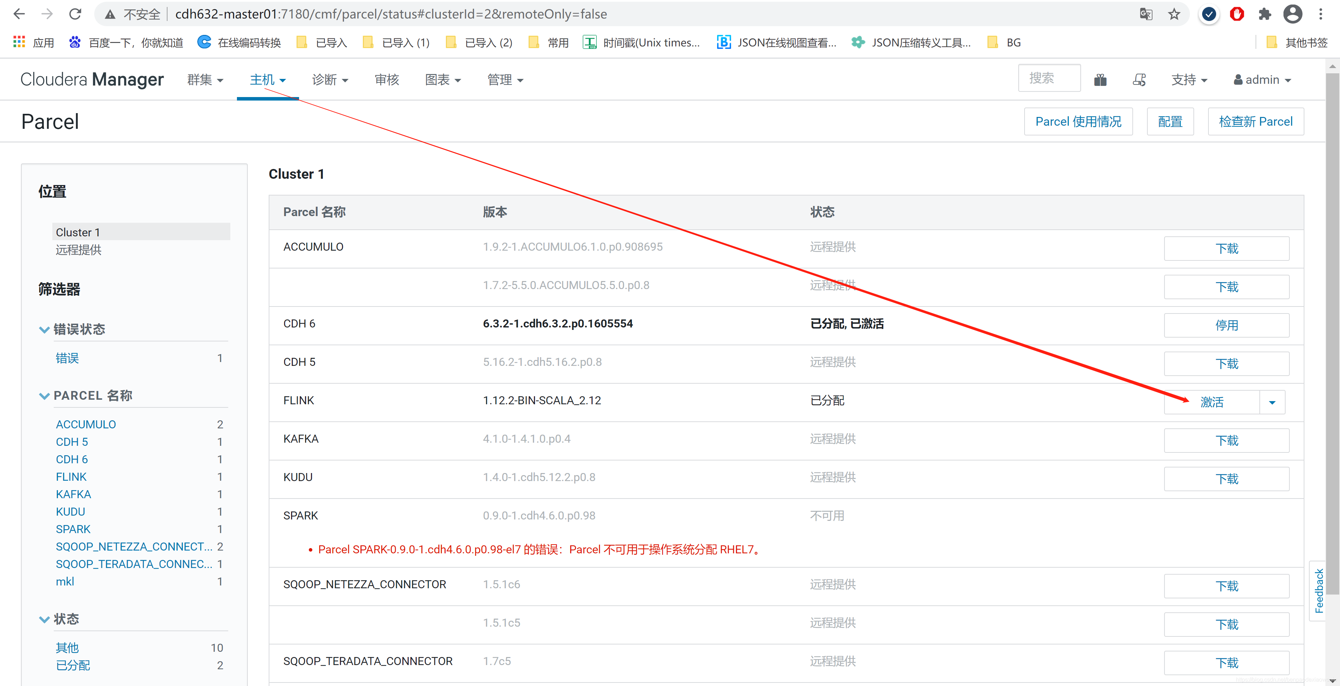Download the KUDU parcel
This screenshot has width=1340, height=686.
click(x=1227, y=479)
